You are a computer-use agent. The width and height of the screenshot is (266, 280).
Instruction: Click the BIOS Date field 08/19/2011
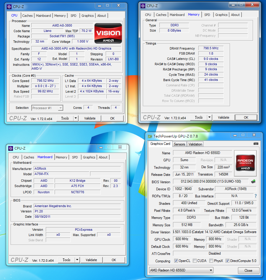[x=77, y=217]
